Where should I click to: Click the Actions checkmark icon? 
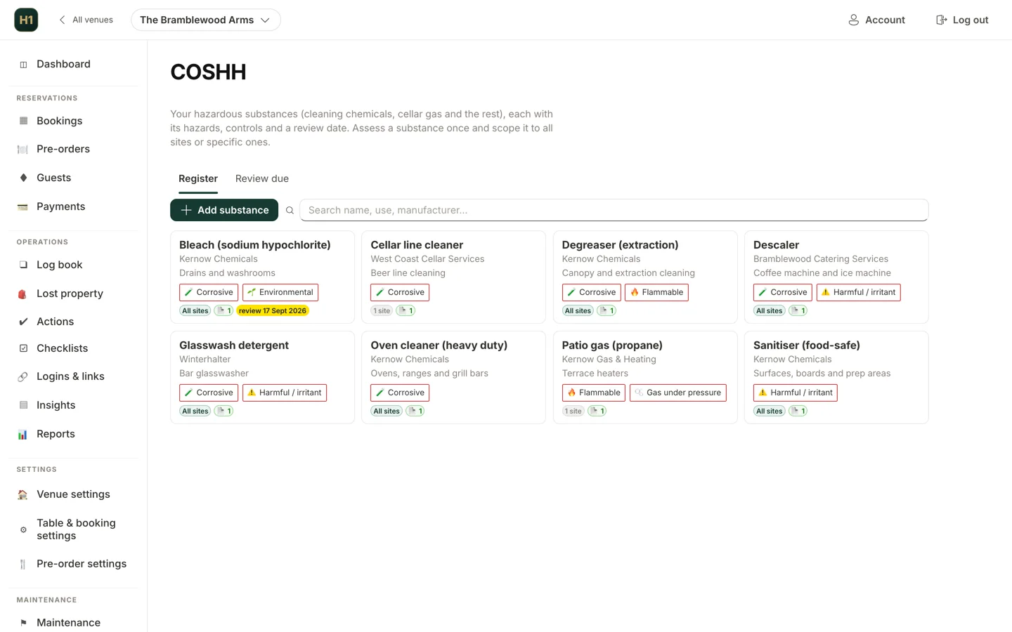click(x=23, y=322)
